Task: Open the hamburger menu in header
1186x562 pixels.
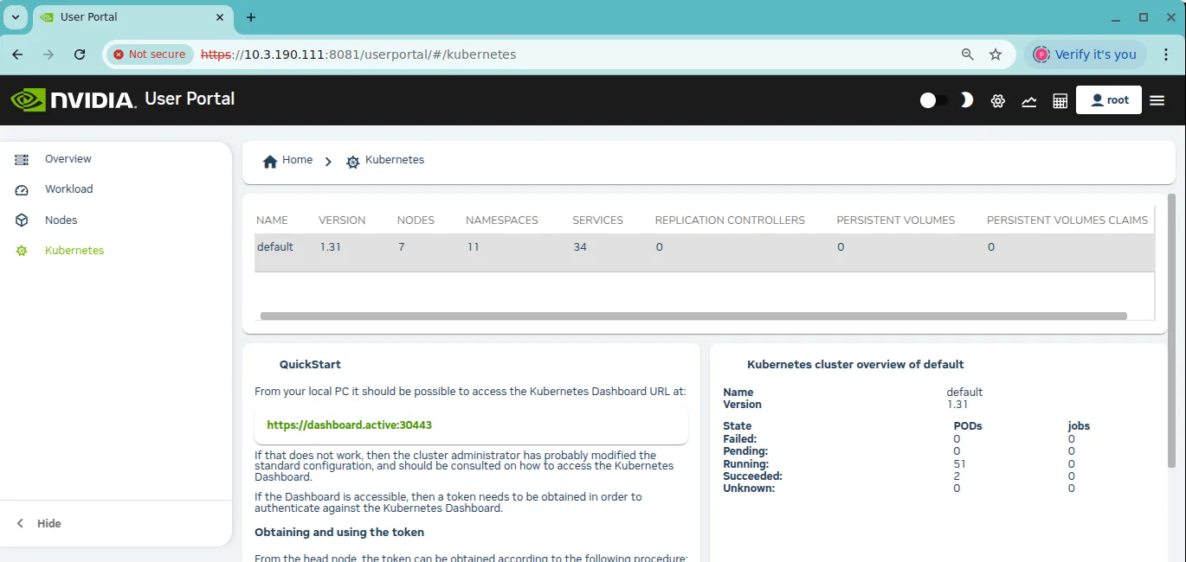Action: pos(1157,100)
